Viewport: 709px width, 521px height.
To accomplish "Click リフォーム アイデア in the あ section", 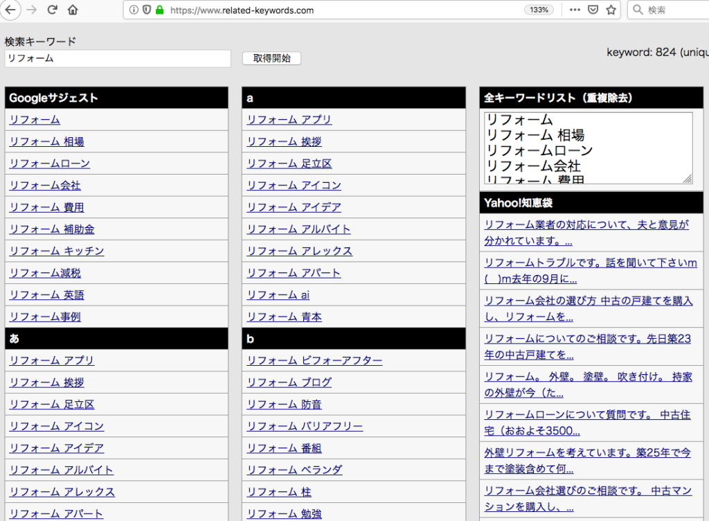I will [x=57, y=448].
